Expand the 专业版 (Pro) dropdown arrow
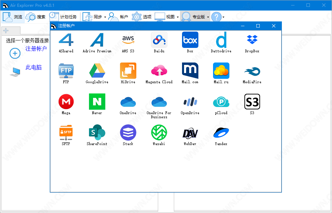 (208, 17)
